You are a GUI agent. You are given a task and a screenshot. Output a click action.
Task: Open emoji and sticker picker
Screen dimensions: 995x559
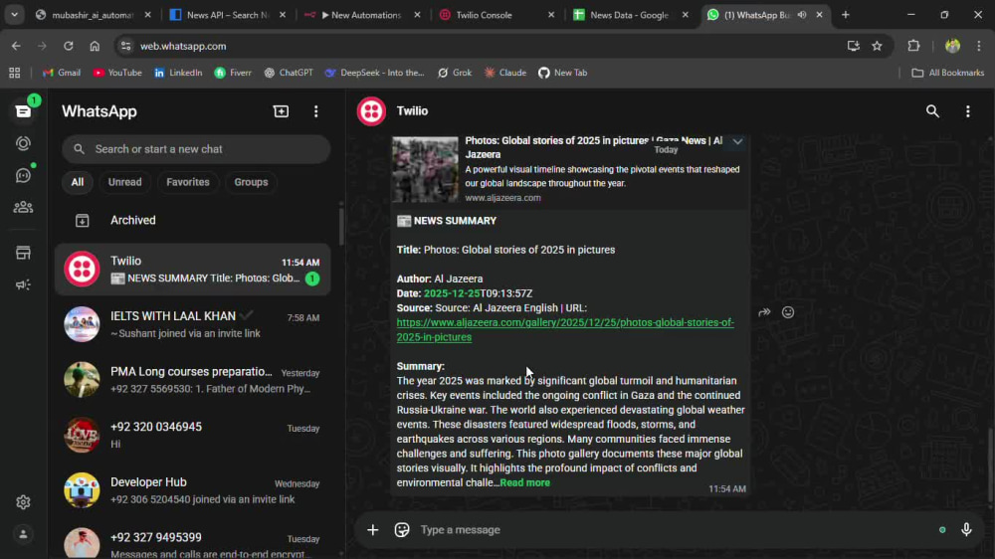coord(402,530)
